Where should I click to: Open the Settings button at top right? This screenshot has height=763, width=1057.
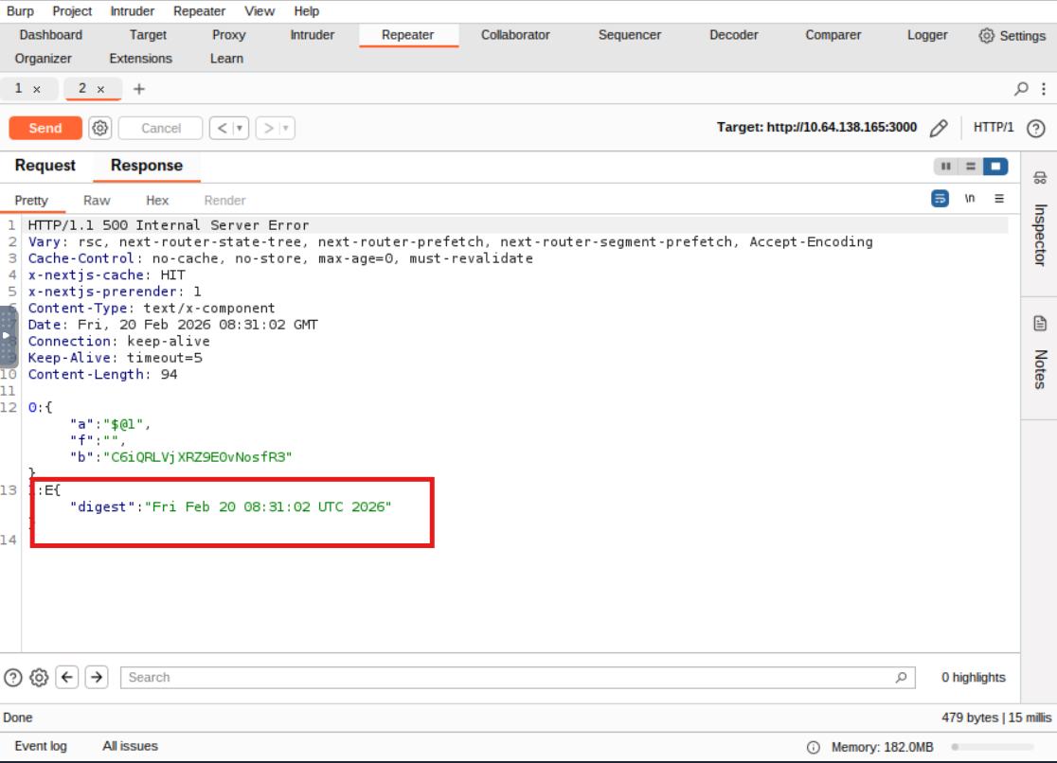(x=1012, y=36)
